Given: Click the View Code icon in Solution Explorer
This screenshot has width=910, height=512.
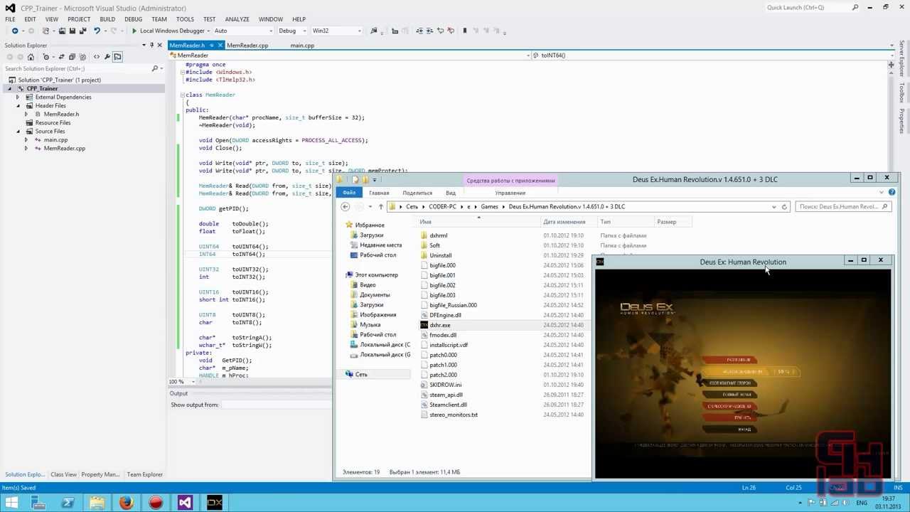Looking at the screenshot, I should (96, 57).
